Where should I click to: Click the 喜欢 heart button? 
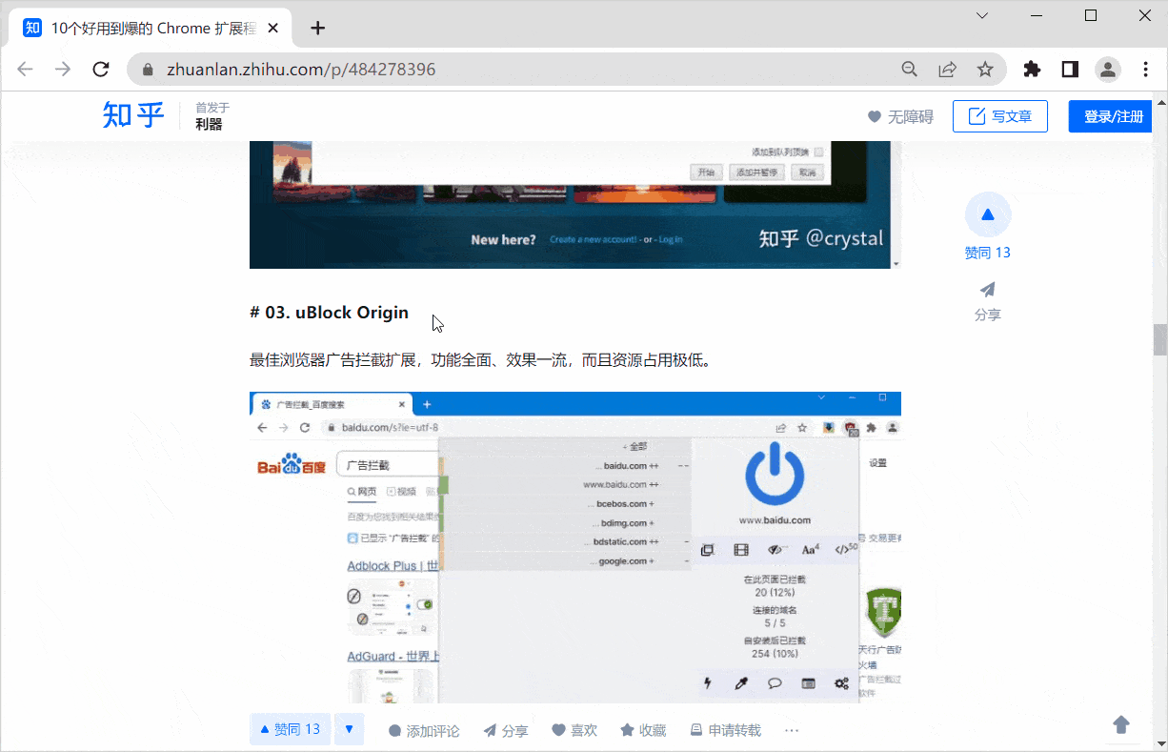[574, 731]
